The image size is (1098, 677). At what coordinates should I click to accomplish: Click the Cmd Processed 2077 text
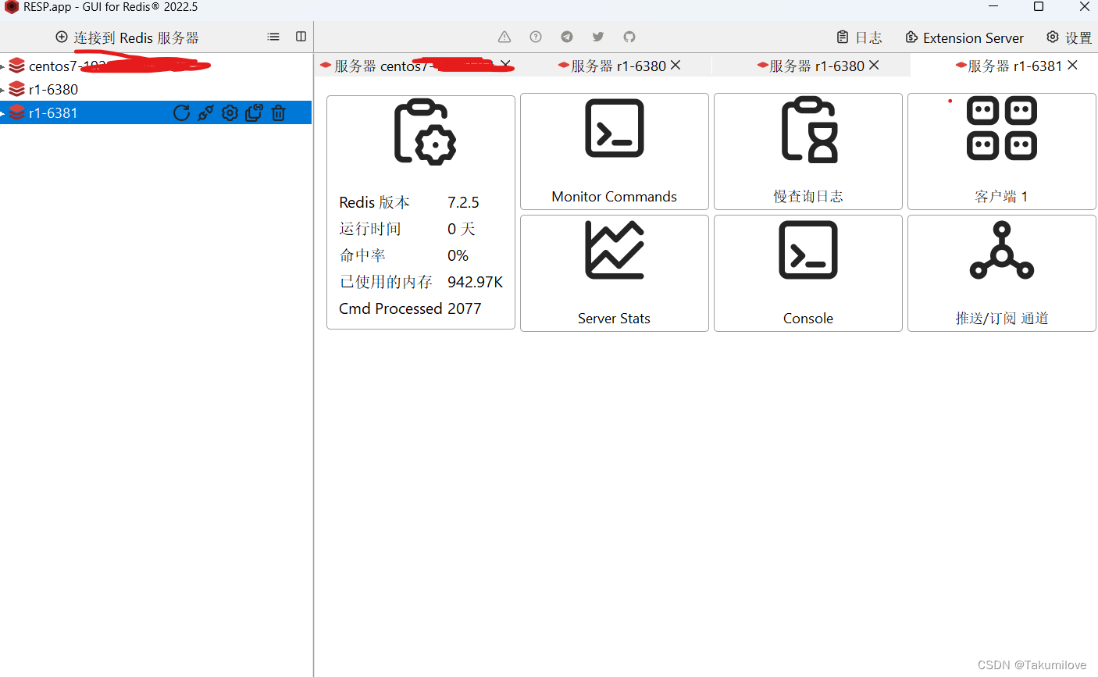coord(410,308)
